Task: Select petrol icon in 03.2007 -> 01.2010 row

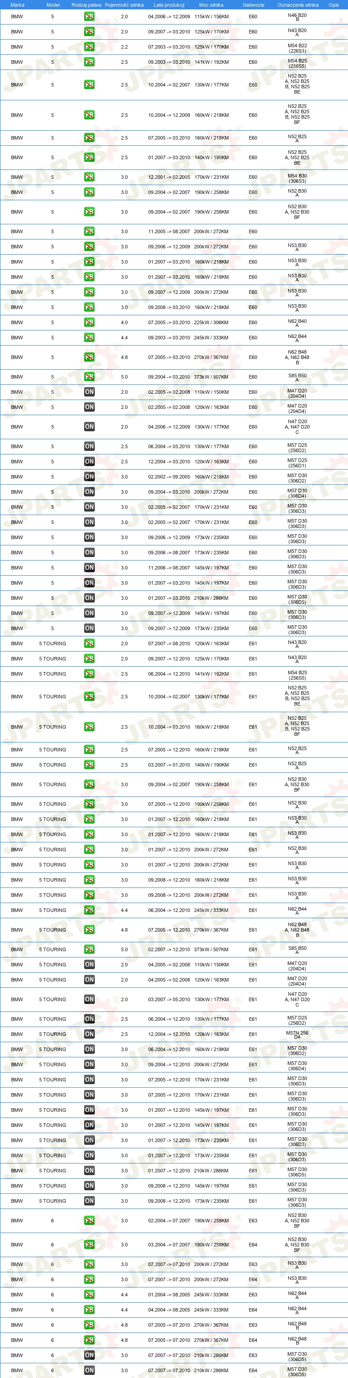Action: tap(89, 765)
